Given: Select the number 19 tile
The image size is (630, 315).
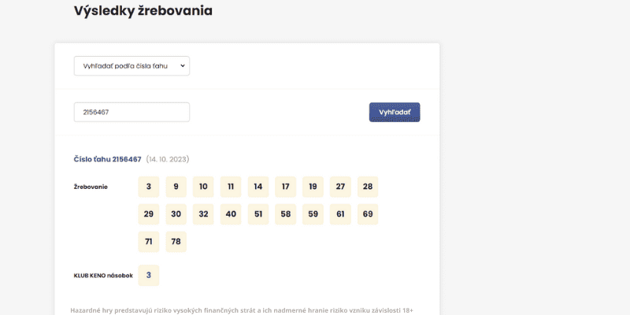Looking at the screenshot, I should click(x=313, y=187).
